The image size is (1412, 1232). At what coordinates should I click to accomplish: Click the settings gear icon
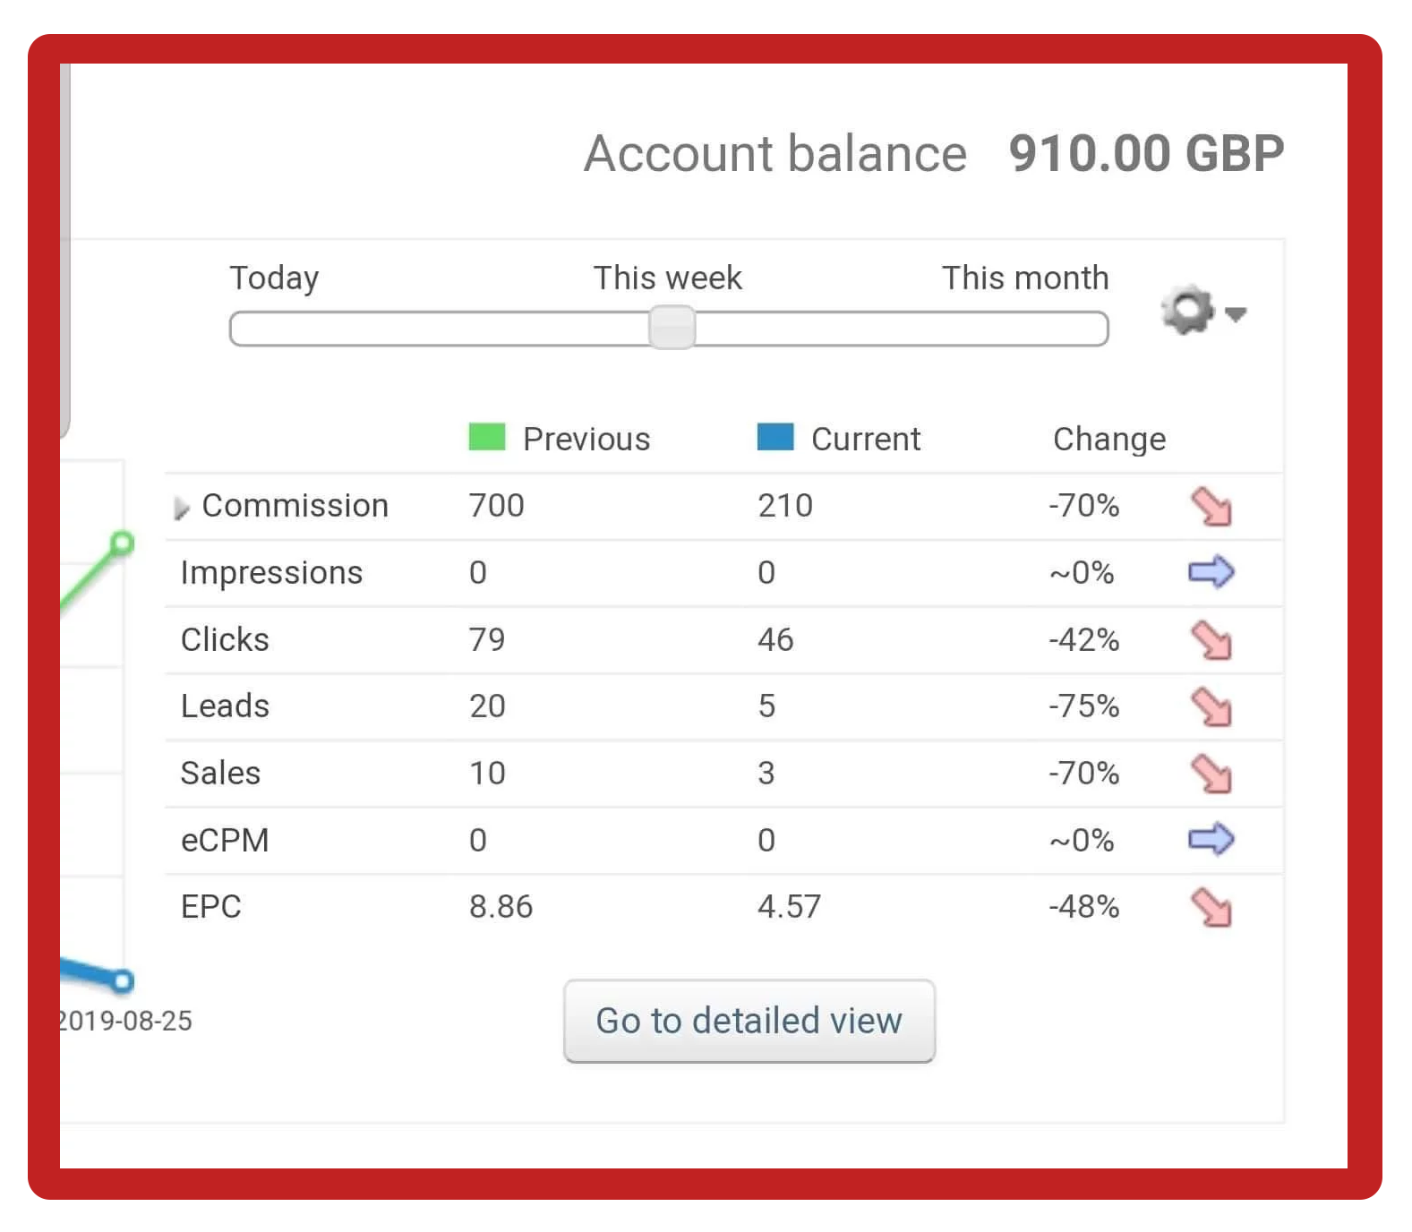(1187, 311)
